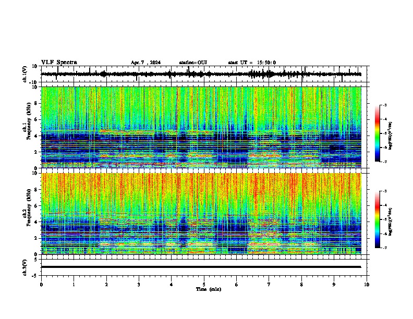Click time axis tick label "1"

[x=74, y=285]
